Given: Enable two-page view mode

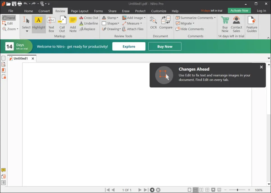Looking at the screenshot, I should click(x=201, y=190).
